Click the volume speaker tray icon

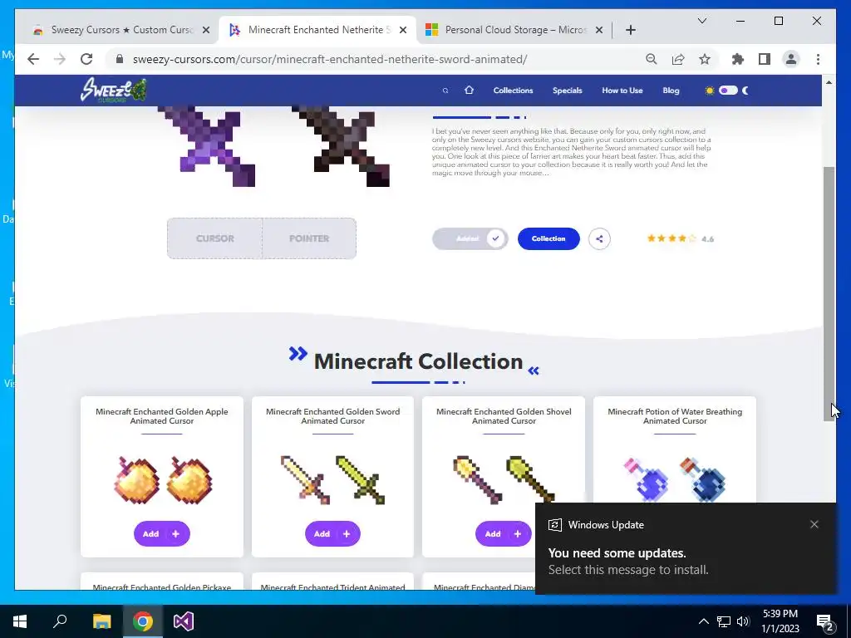743,621
